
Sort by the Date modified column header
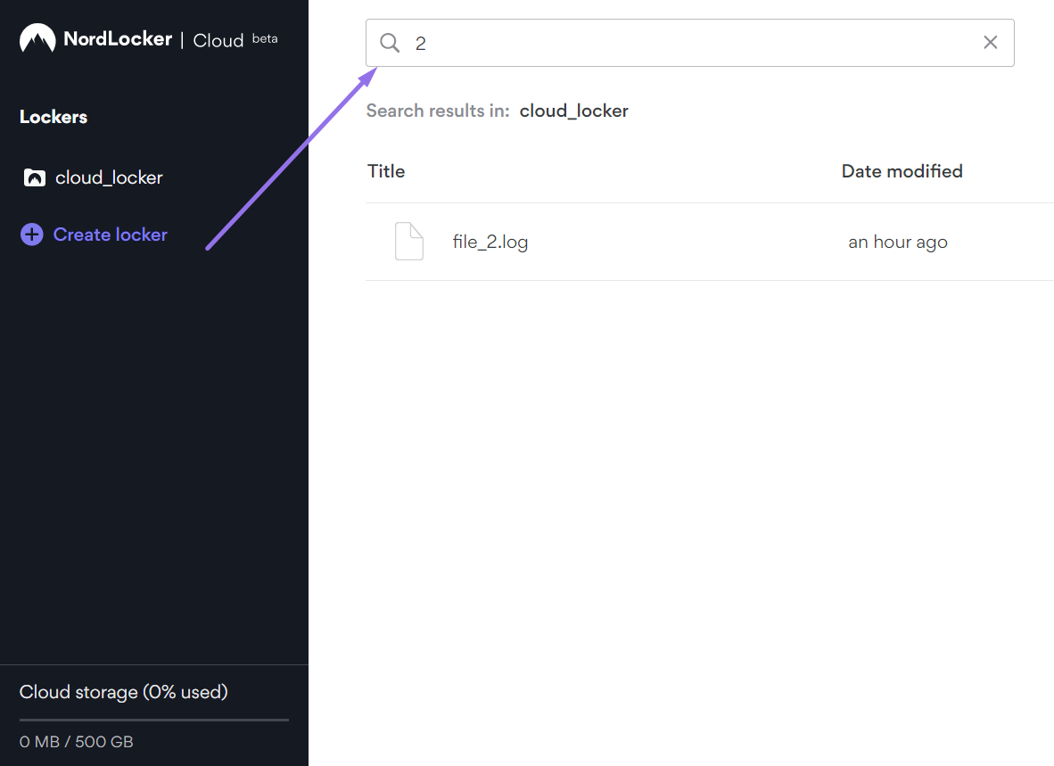tap(902, 171)
